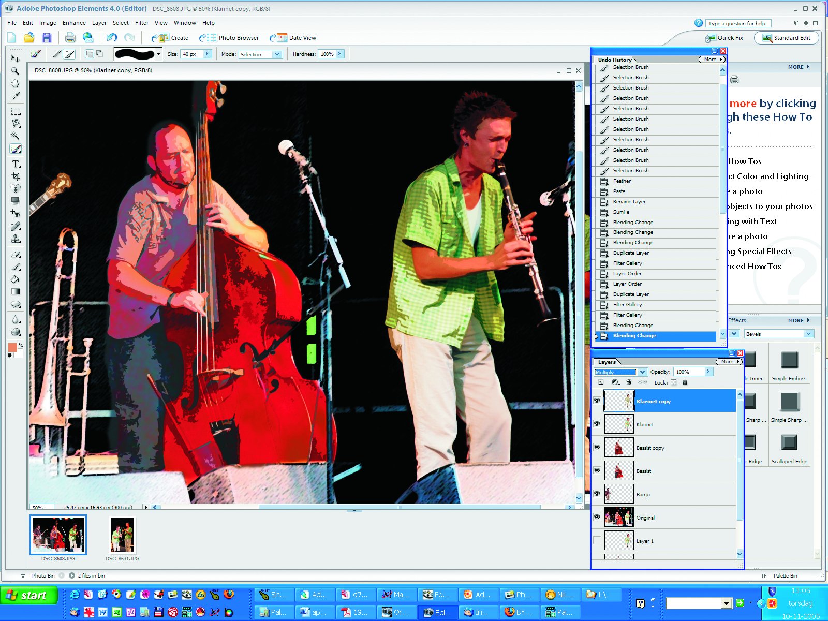Expand the Bevels effects dropdown
Image resolution: width=828 pixels, height=621 pixels.
click(x=808, y=334)
